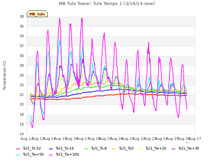Click the Aug 27 x-axis label
Viewport: 215px width, 161px height.
tap(195, 139)
